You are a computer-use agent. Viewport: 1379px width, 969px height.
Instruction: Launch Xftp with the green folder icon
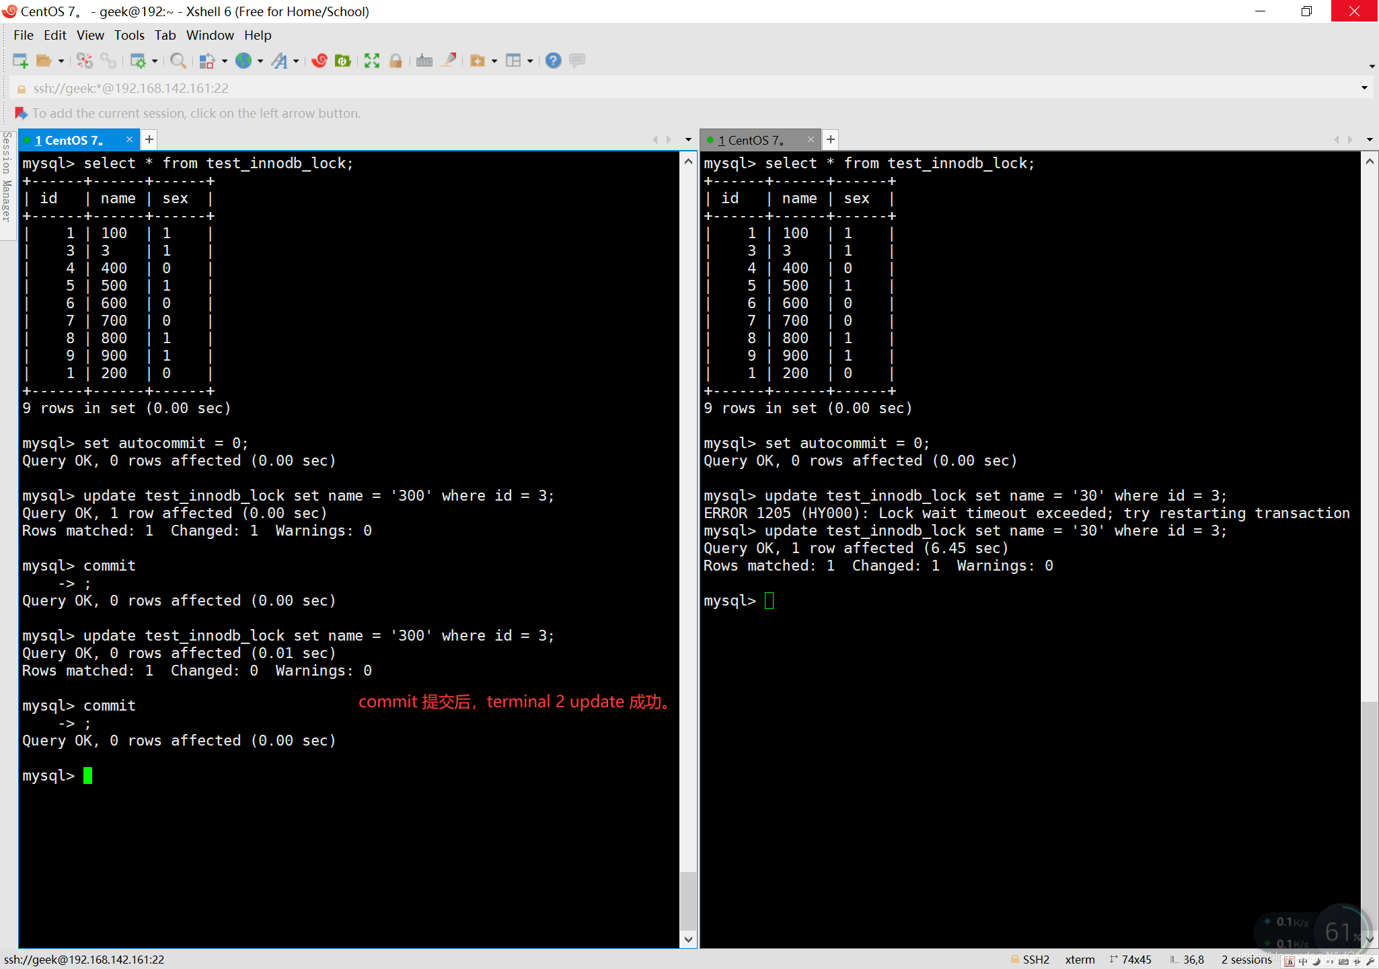point(343,61)
